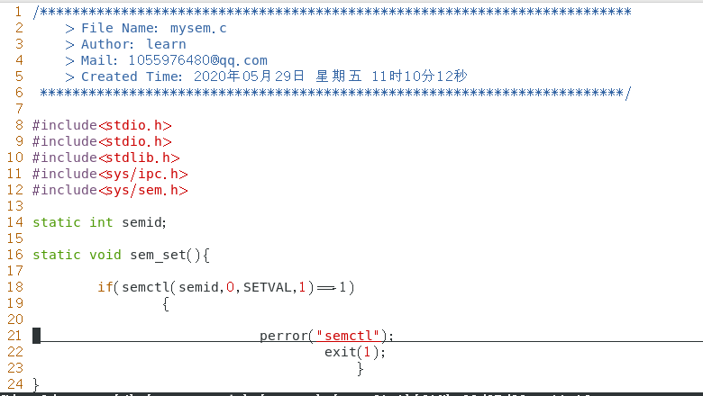Image resolution: width=703 pixels, height=396 pixels.
Task: Click the closing brace on line 23
Action: (x=361, y=369)
